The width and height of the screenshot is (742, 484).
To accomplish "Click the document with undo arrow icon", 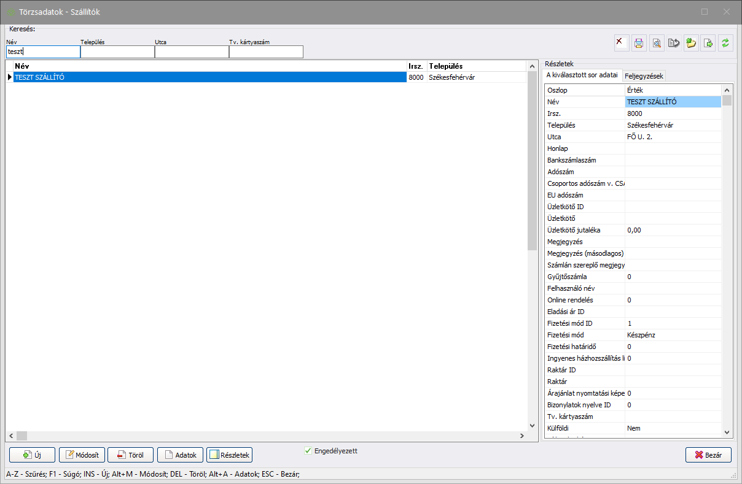I will 674,43.
